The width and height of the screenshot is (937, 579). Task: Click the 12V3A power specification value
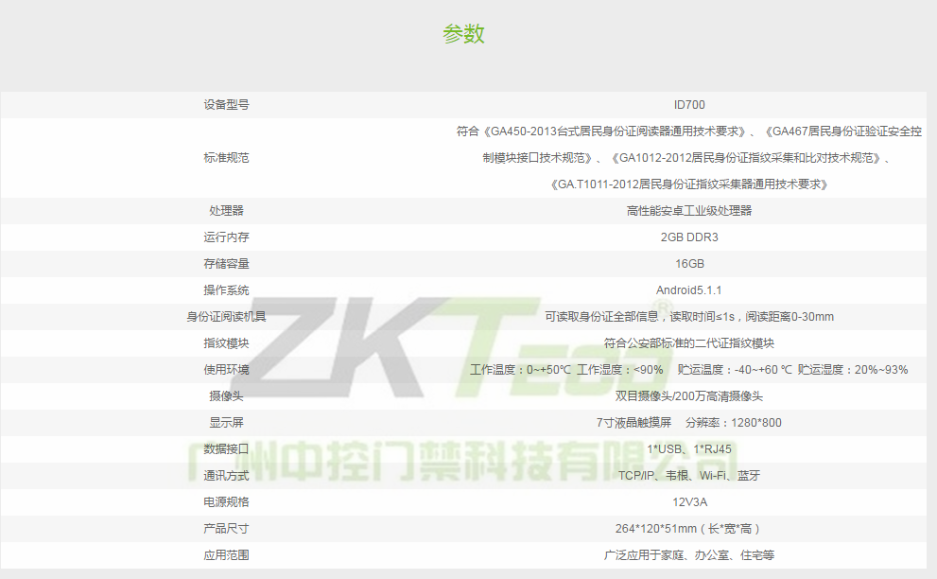pyautogui.click(x=688, y=502)
